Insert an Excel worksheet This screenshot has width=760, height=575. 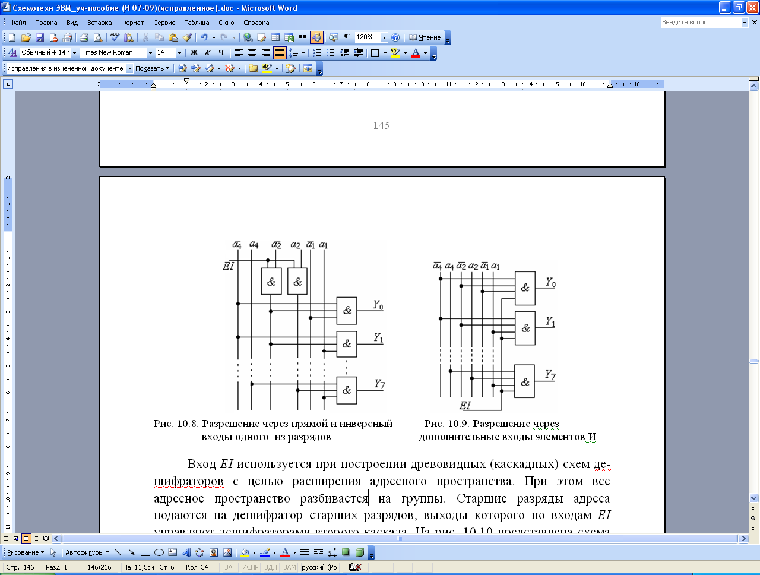[289, 37]
